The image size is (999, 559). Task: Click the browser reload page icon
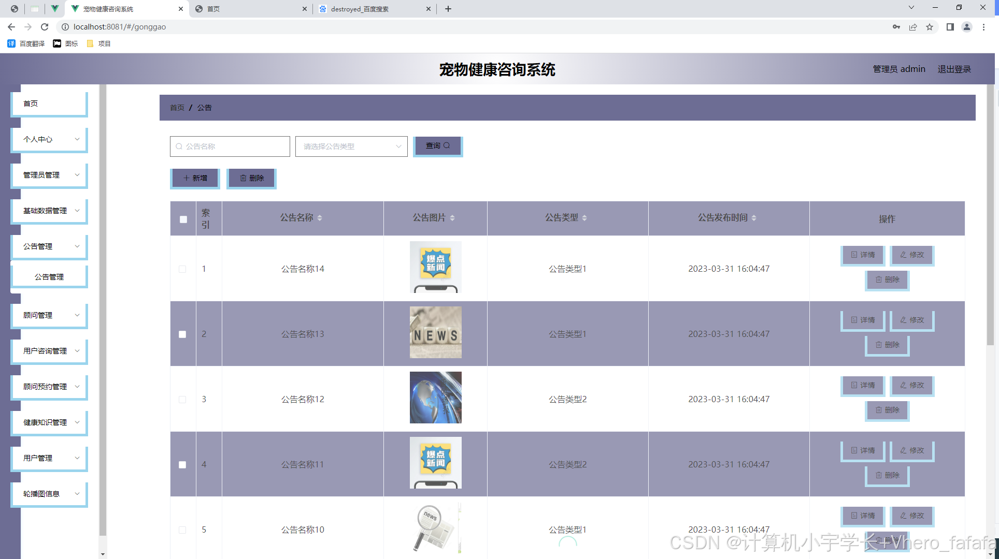(45, 27)
